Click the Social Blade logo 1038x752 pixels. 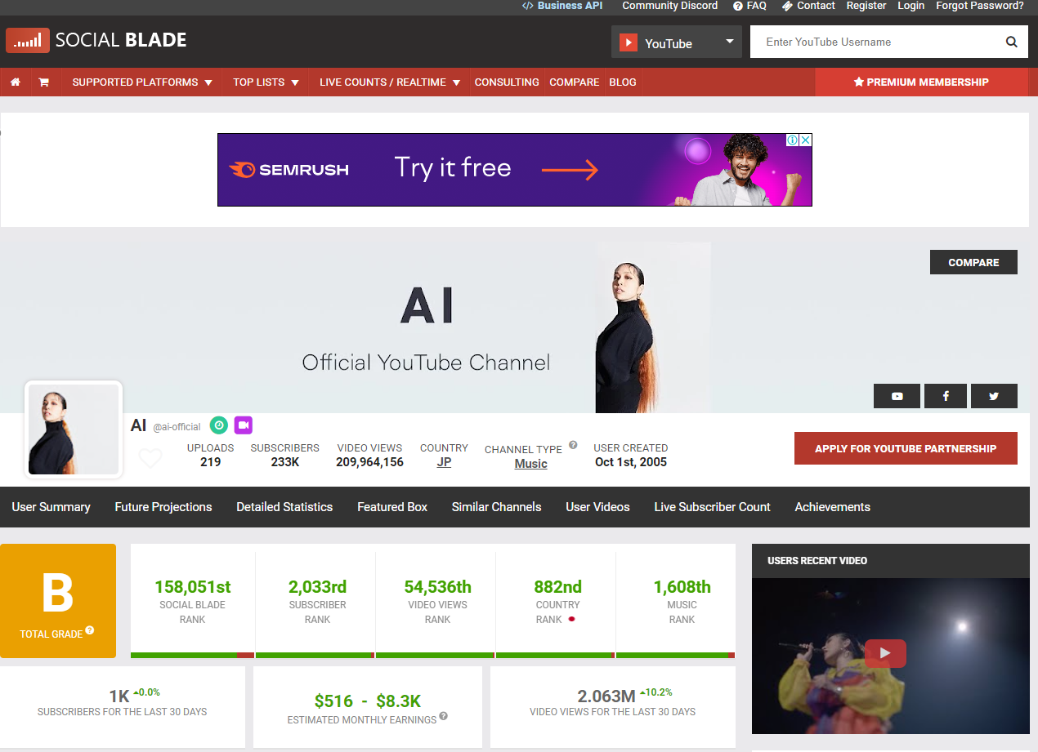[96, 40]
